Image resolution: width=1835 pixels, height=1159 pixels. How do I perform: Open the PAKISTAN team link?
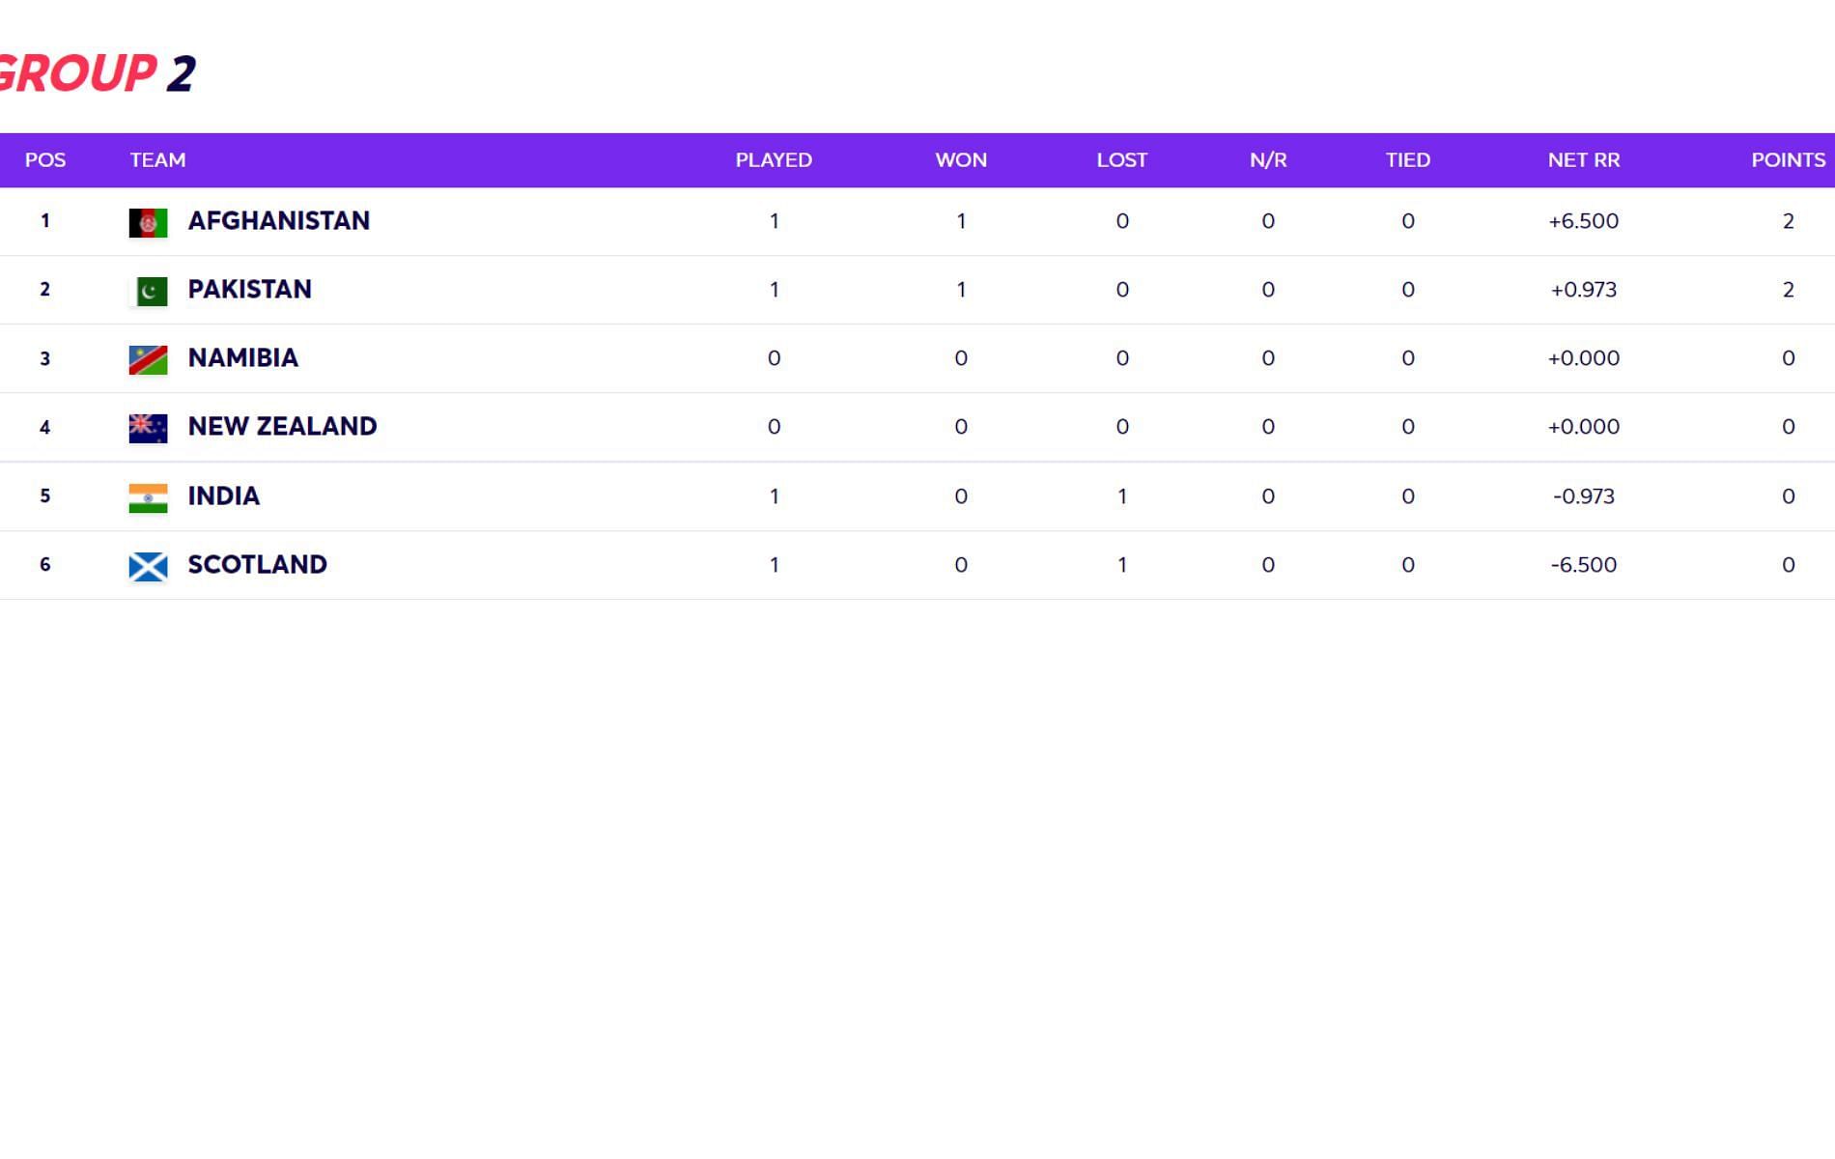click(249, 290)
